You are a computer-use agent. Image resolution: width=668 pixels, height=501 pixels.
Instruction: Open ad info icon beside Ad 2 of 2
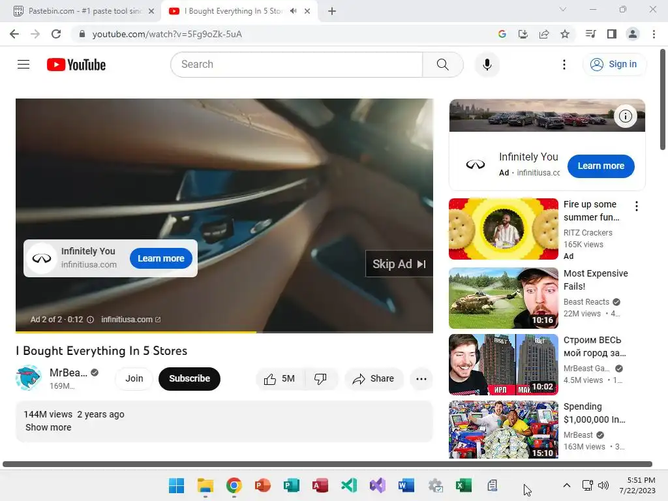point(90,320)
